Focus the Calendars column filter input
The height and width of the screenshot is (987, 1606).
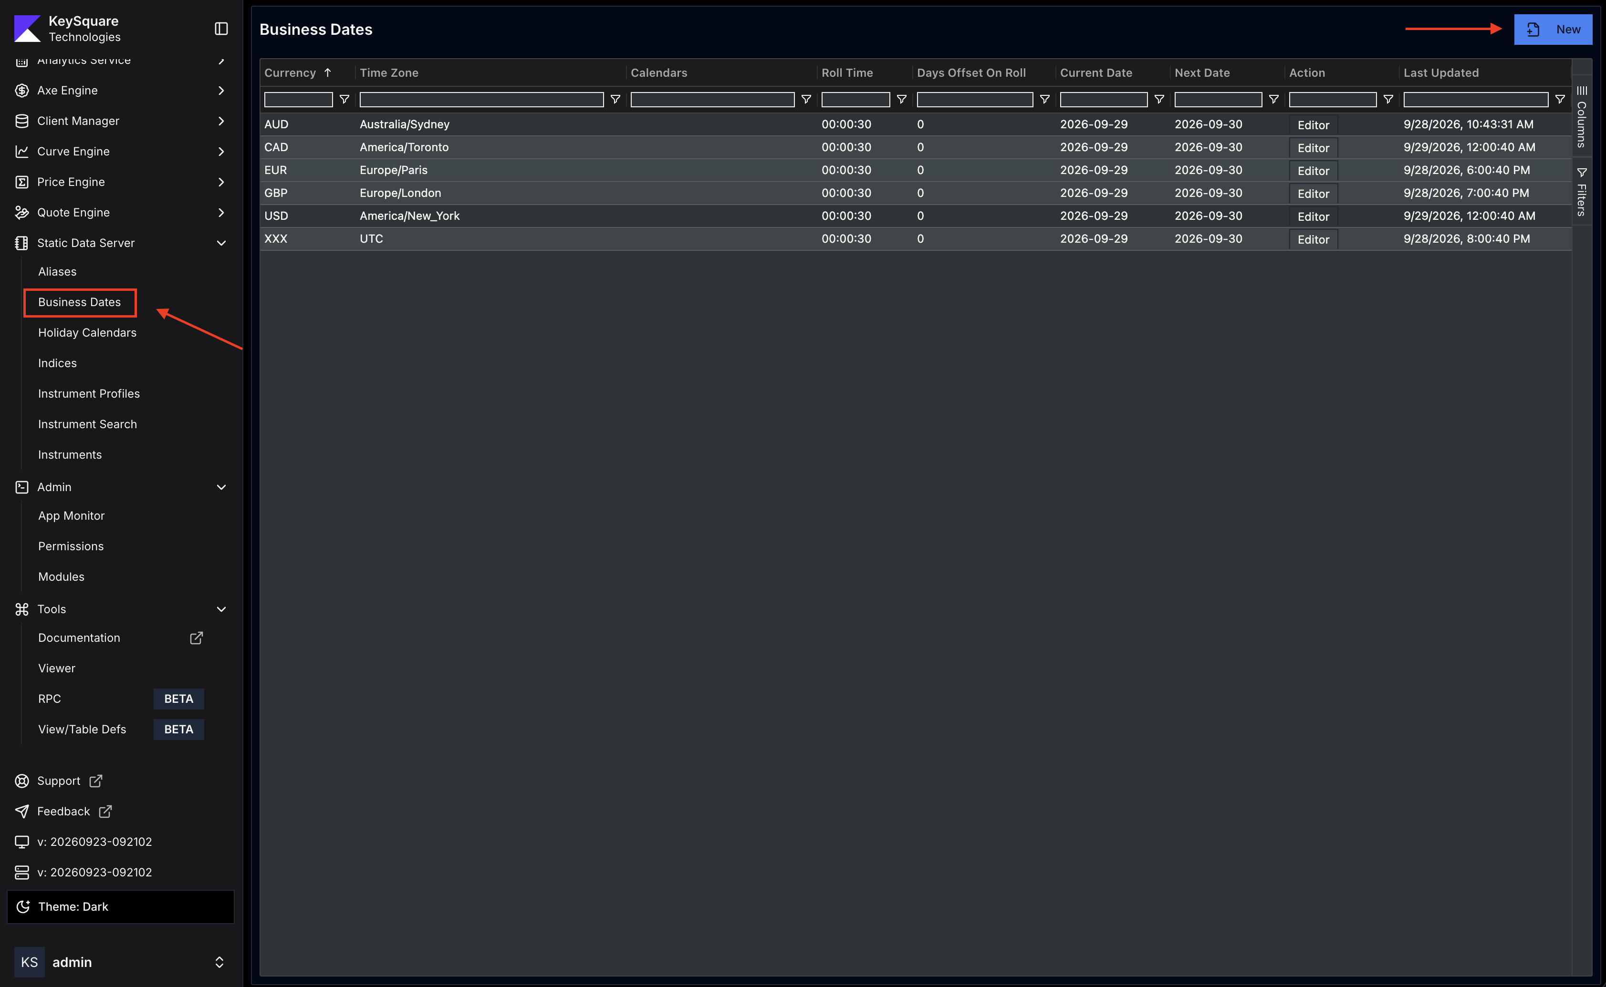[712, 99]
